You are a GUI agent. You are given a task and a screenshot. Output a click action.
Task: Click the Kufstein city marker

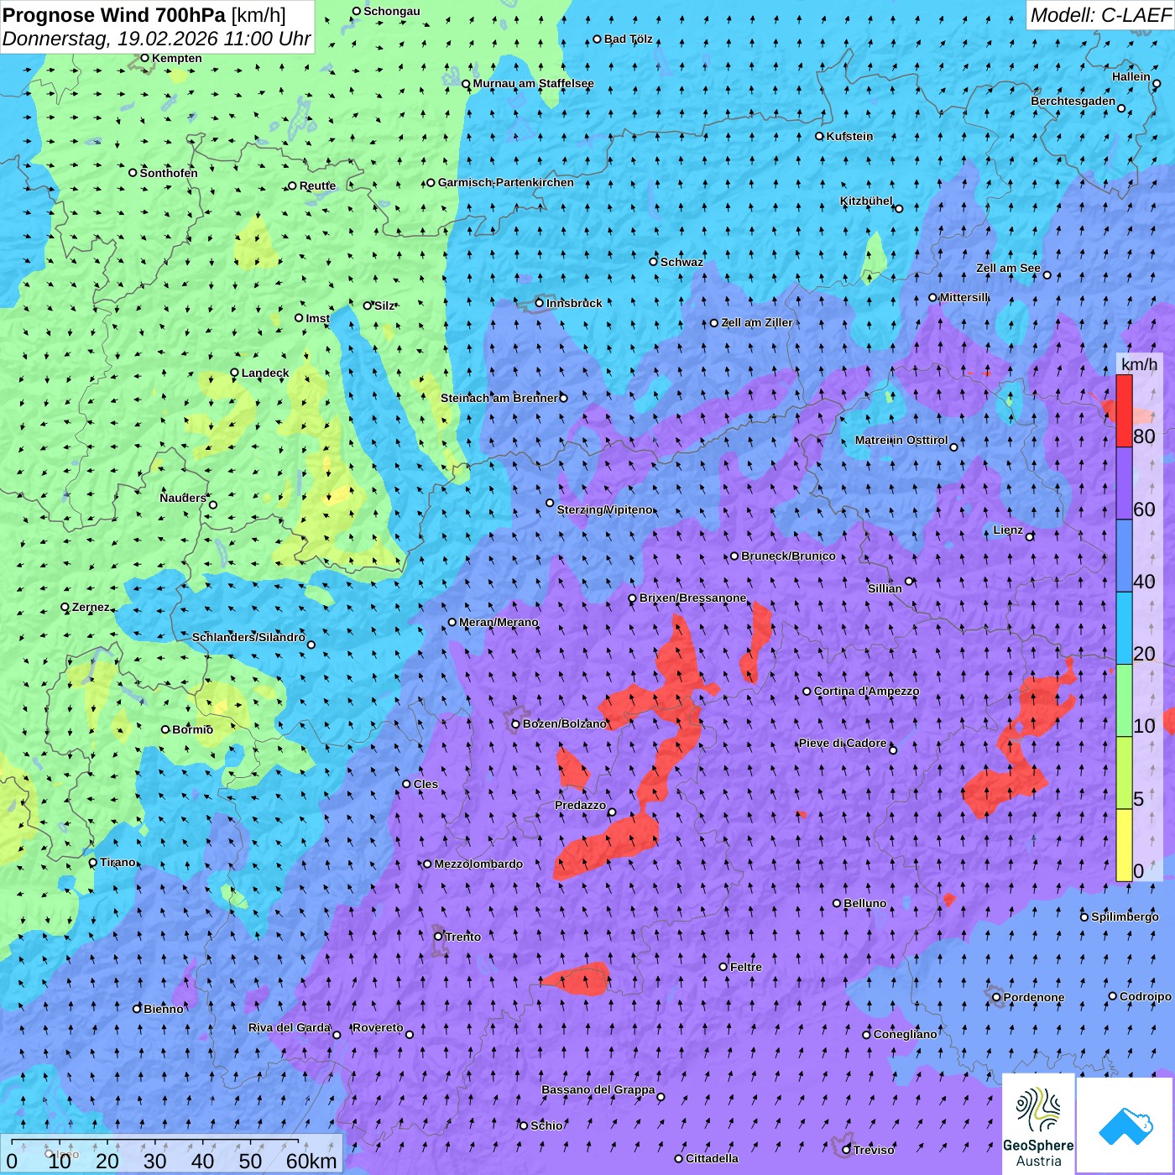(819, 136)
